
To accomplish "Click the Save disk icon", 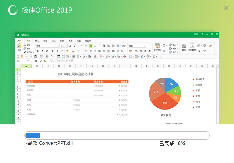I will click(36, 57).
